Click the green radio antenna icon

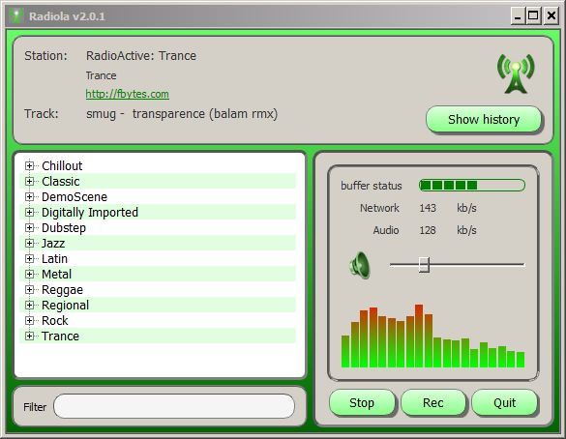click(x=516, y=73)
